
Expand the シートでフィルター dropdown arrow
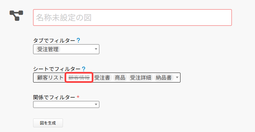coord(178,78)
